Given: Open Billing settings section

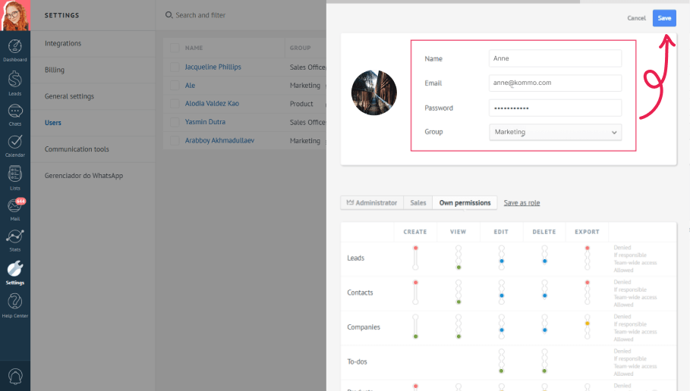Looking at the screenshot, I should click(x=55, y=70).
